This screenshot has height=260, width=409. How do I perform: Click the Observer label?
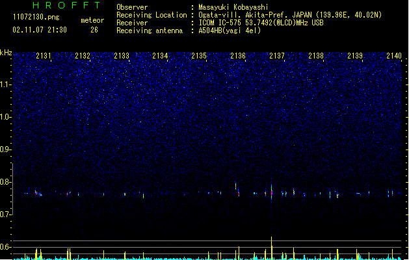point(132,7)
